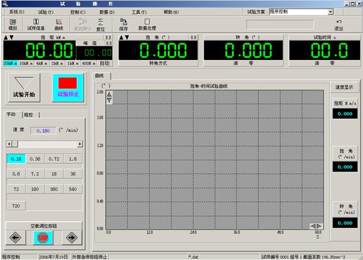Switch to the 程控 tab

click(x=29, y=115)
